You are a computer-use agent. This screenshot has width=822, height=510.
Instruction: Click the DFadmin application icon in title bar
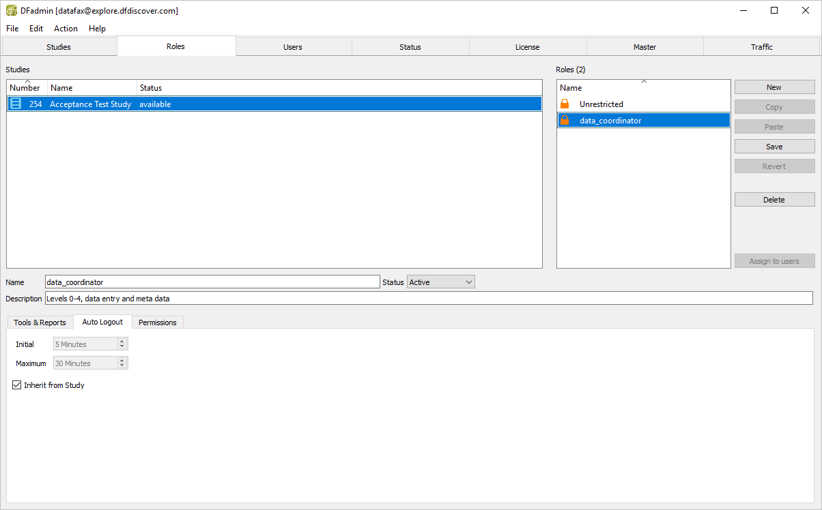point(12,10)
